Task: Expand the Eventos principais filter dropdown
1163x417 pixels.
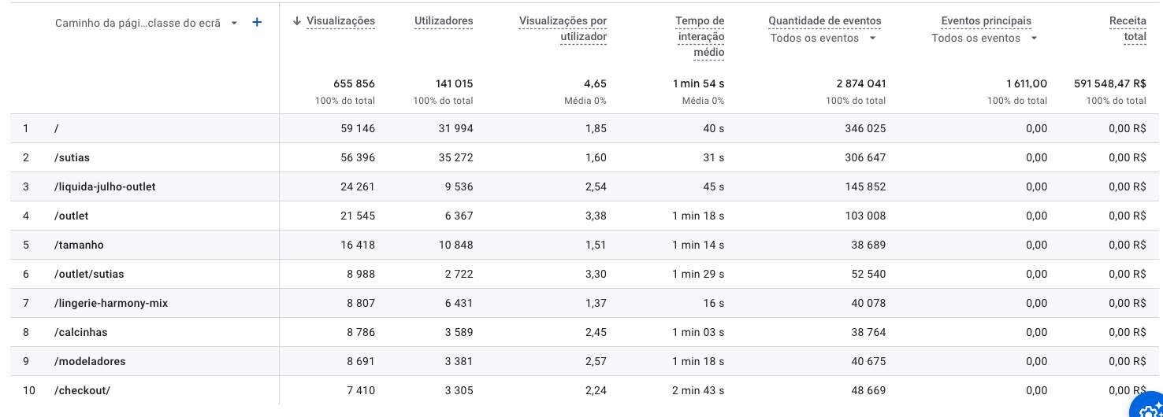Action: point(1034,39)
